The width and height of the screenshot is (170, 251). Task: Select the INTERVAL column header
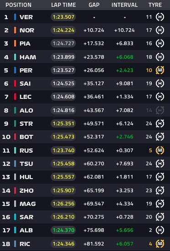tap(124, 5)
